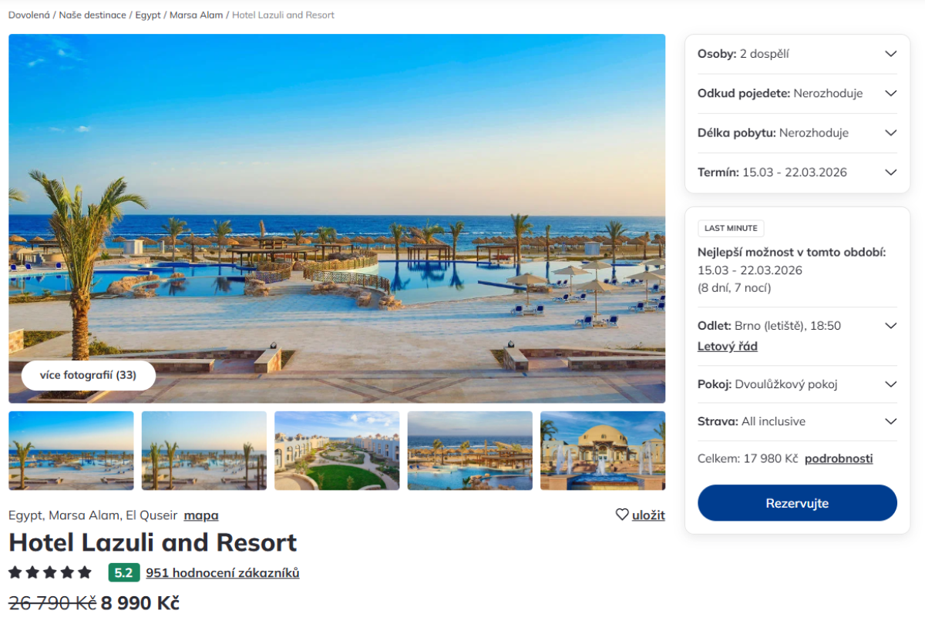Open the Odkud pojedete dropdown

[x=797, y=93]
